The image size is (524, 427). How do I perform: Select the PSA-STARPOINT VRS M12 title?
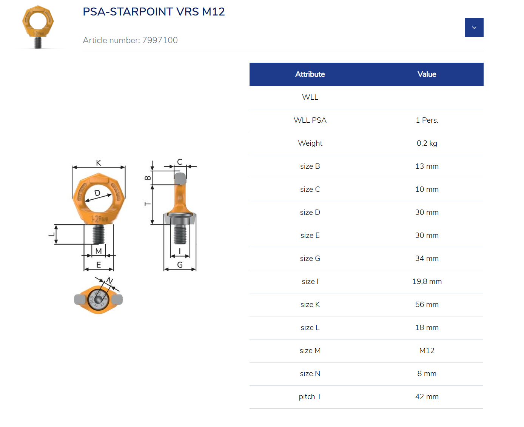(x=154, y=11)
